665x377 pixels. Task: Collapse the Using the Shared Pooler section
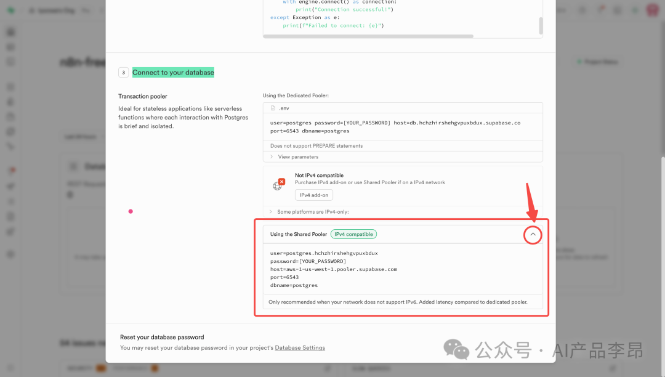(533, 235)
